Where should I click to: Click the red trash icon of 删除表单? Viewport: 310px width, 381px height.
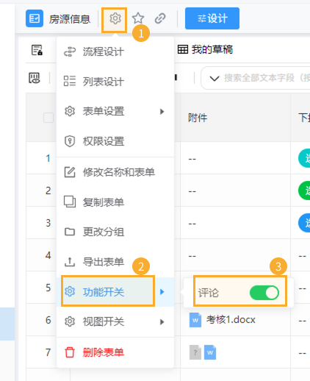coord(70,352)
